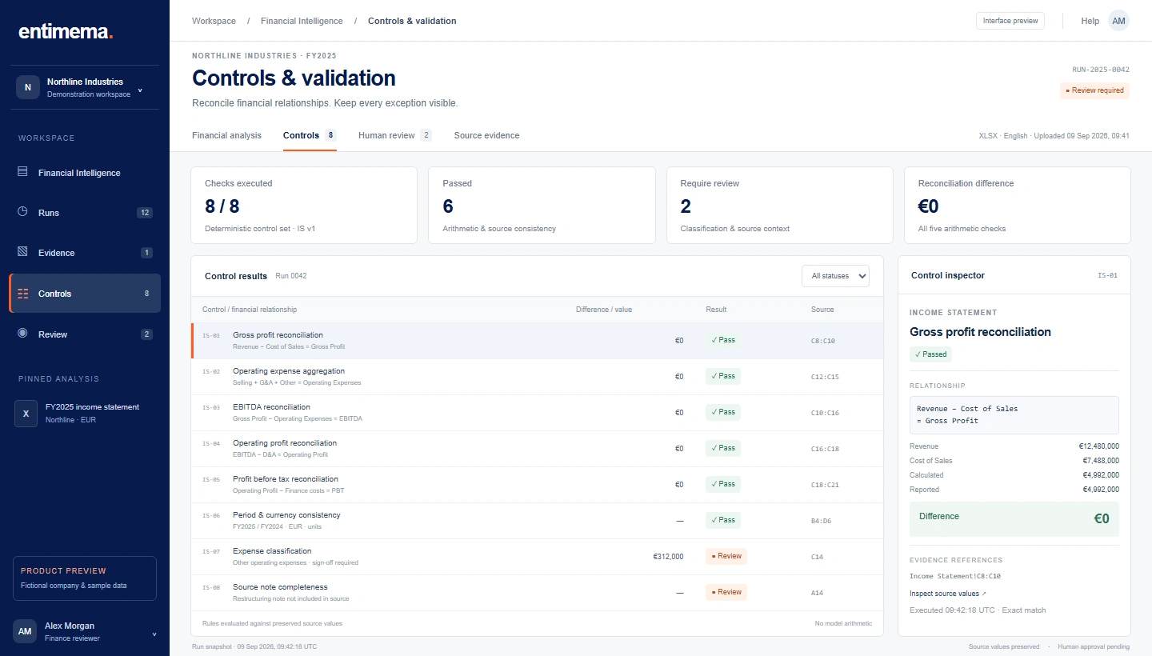Click the Require review summary card

[780, 205]
